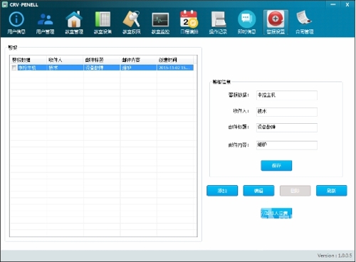The height and width of the screenshot is (262, 356).
Task: Open alarm settings red siren icon
Action: [x=276, y=19]
